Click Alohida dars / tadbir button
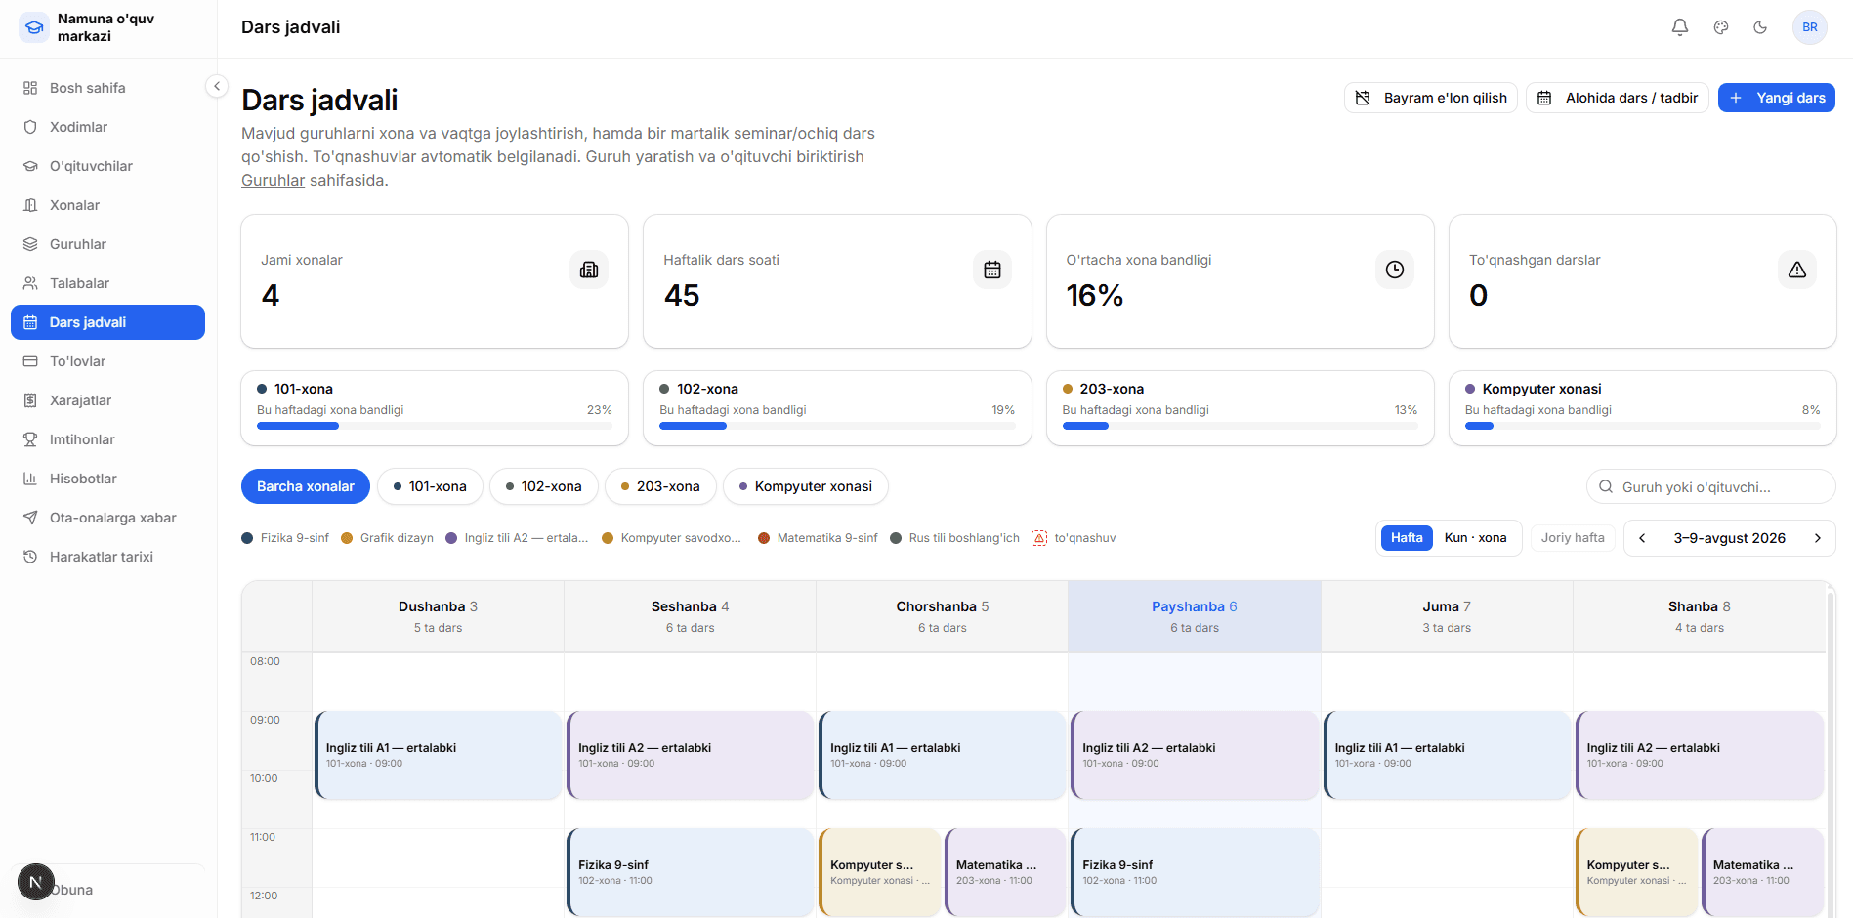 click(x=1618, y=98)
